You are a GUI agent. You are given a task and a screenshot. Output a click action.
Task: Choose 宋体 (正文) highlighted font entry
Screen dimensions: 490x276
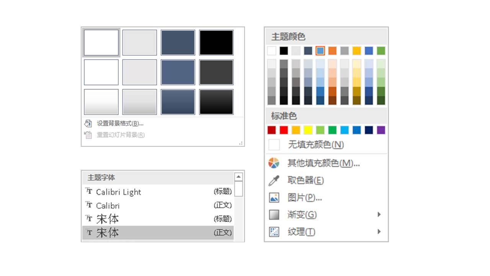(158, 232)
